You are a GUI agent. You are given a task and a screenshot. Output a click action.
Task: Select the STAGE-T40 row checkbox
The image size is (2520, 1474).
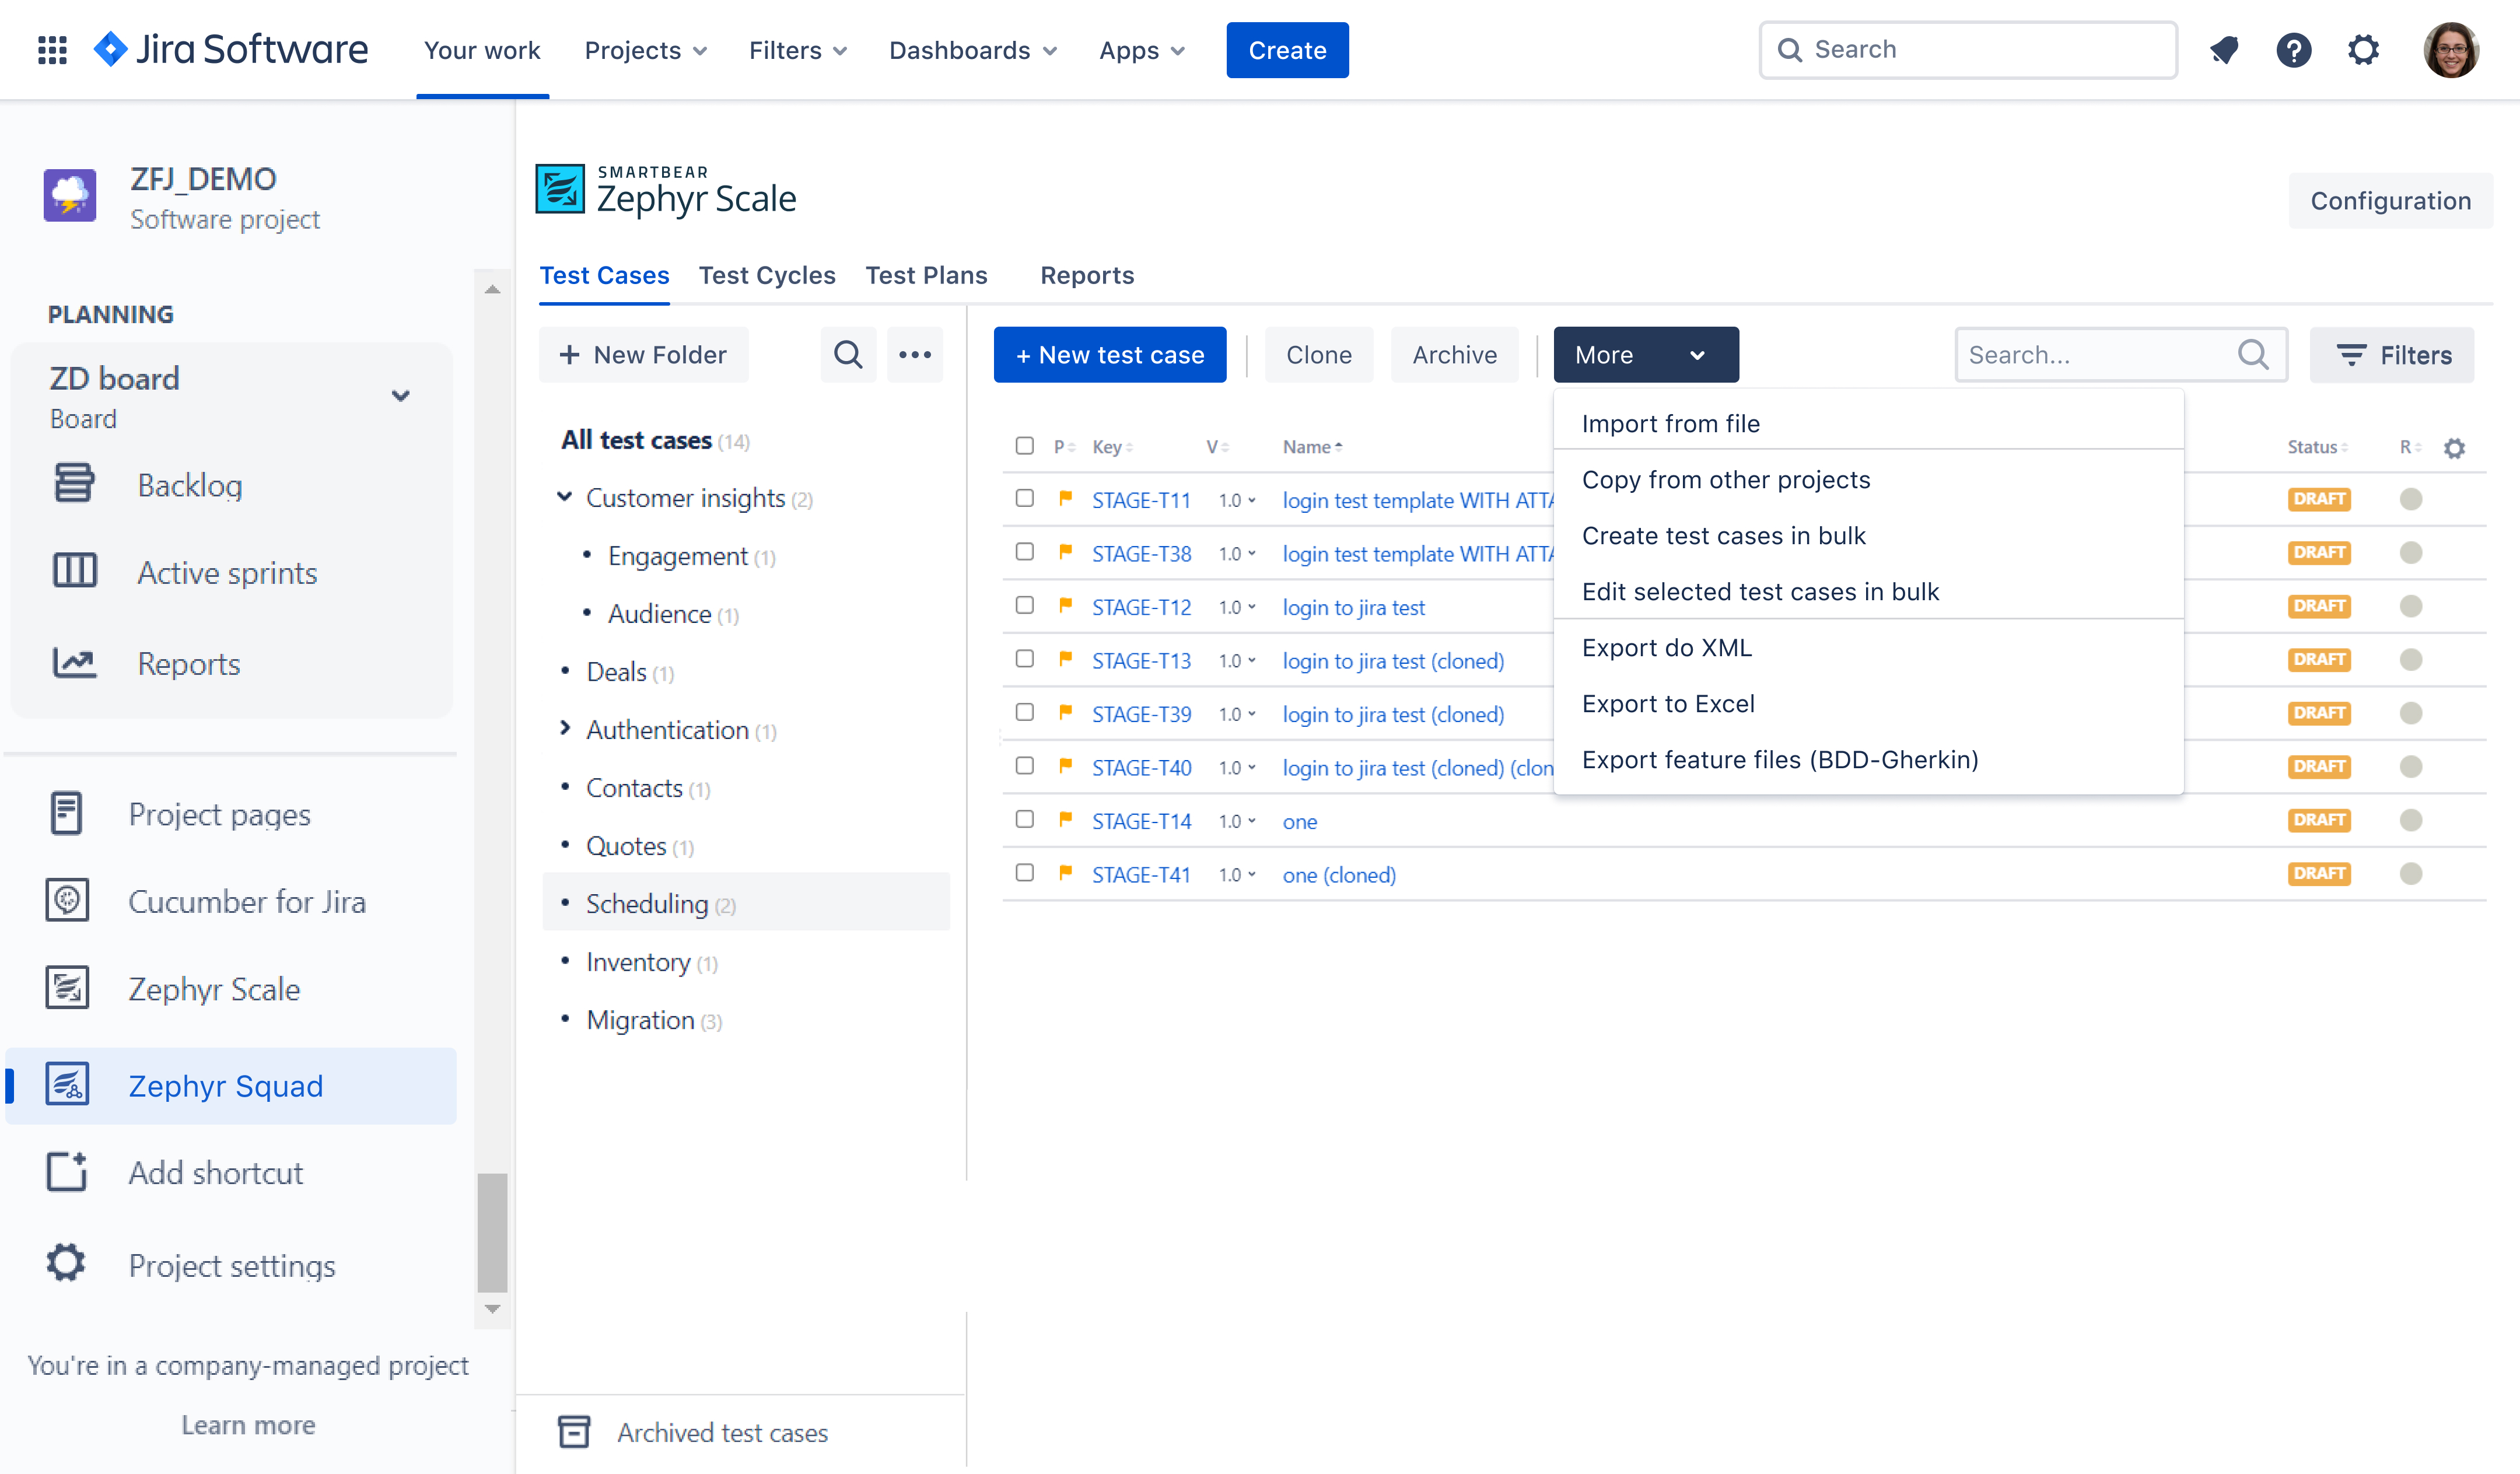(1024, 766)
